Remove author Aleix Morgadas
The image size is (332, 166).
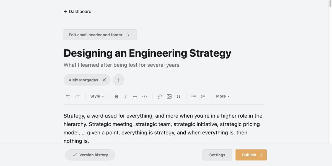click(104, 80)
